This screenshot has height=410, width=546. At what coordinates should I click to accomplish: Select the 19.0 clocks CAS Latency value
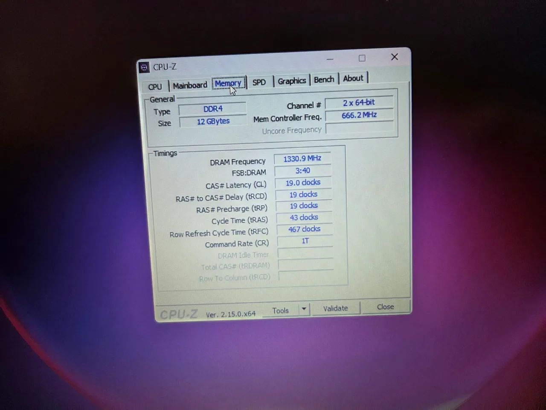pyautogui.click(x=303, y=182)
